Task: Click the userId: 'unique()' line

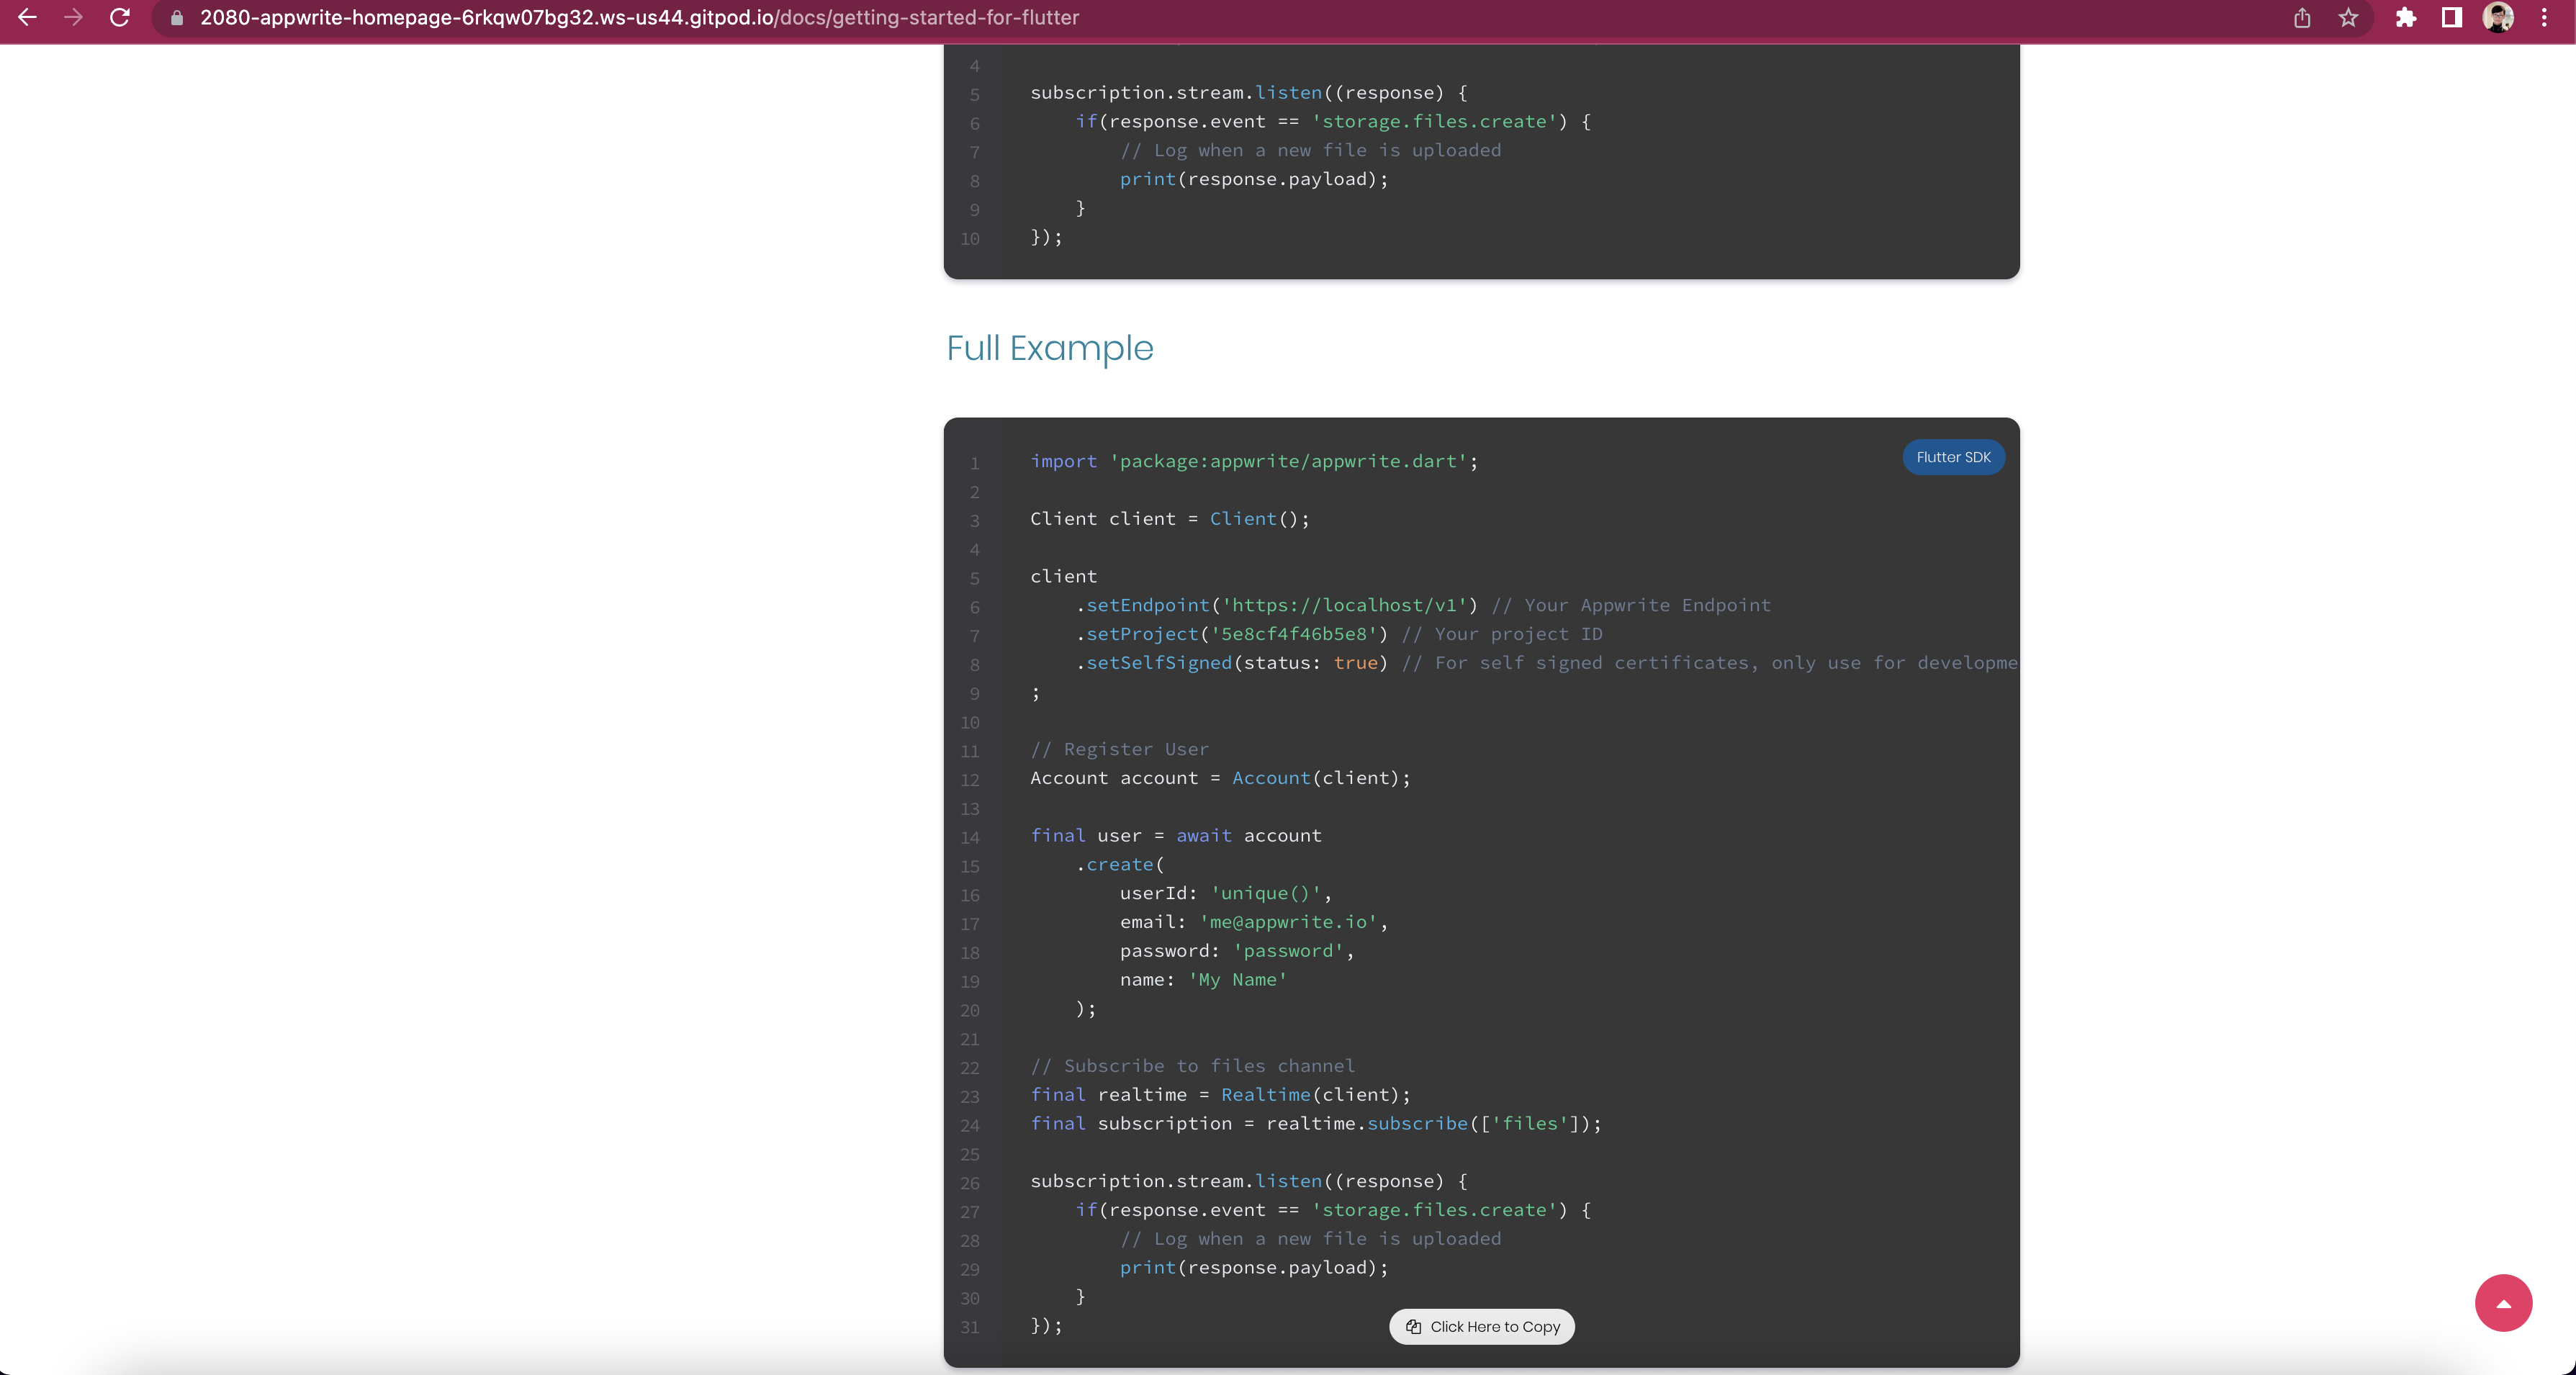Action: tap(1226, 893)
